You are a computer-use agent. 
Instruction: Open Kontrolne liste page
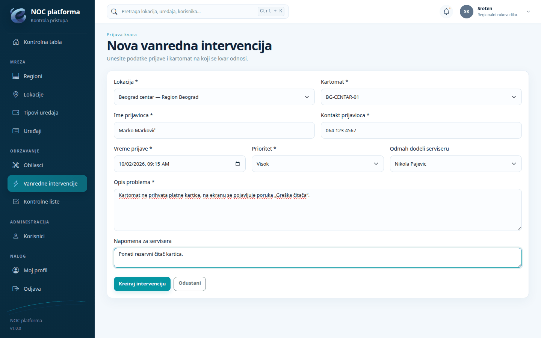[x=47, y=202]
